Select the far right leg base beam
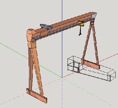 [90, 64]
